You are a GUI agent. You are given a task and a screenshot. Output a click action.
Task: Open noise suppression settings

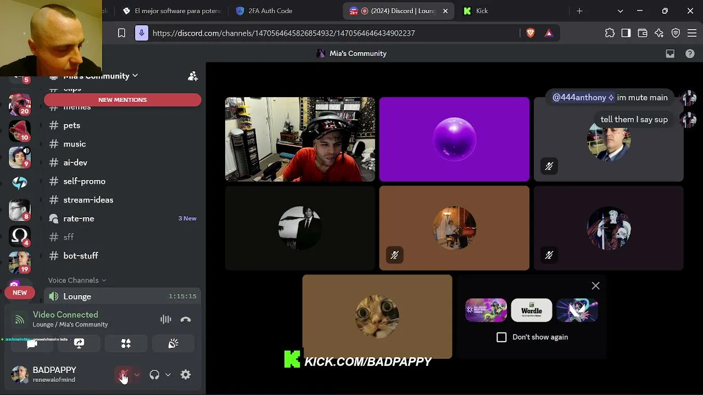click(x=165, y=319)
